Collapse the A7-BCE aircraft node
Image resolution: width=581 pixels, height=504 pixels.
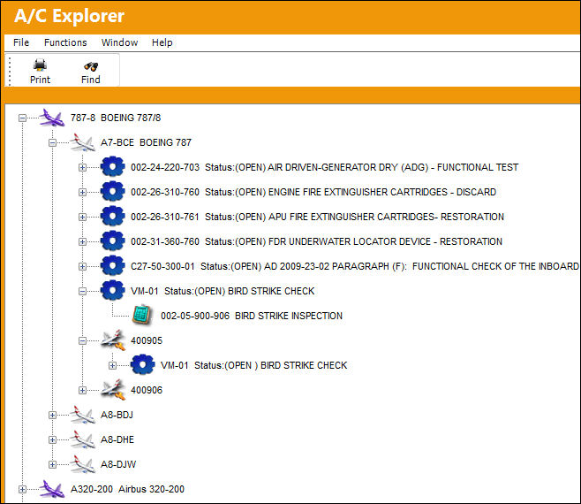[53, 142]
